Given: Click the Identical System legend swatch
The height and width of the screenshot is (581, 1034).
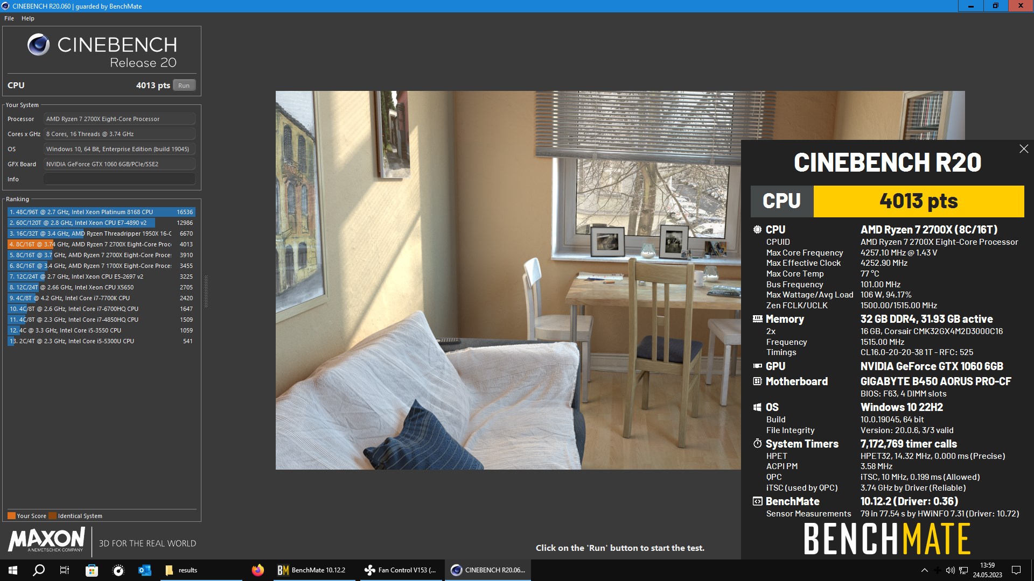Looking at the screenshot, I should click(x=52, y=516).
